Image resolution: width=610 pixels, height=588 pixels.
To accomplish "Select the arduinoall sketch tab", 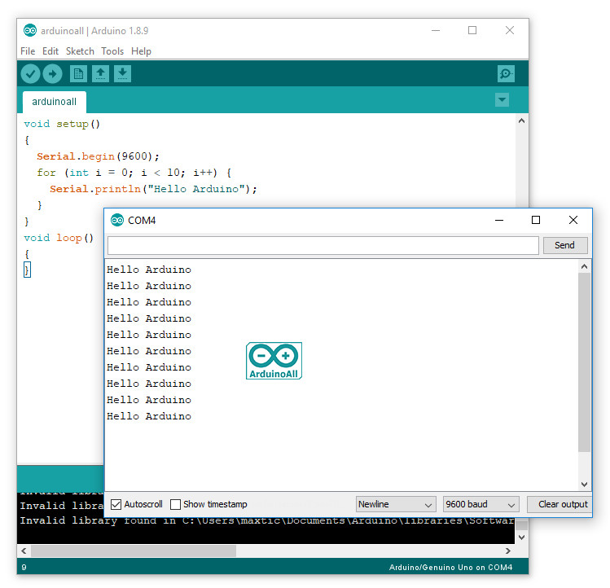I will coord(54,102).
